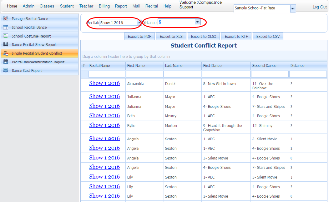Screen dimensions: 329x202
Task: Click the First Name filter field
Action: (x=144, y=74)
